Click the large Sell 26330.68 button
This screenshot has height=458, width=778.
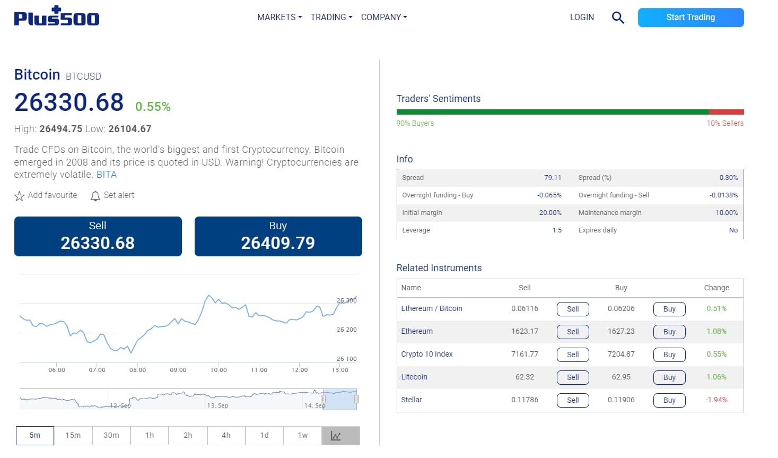tap(98, 236)
